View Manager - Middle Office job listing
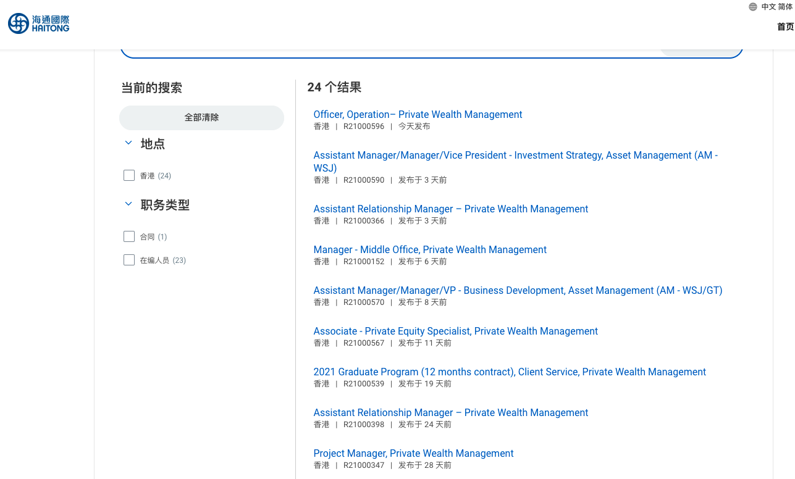 (x=430, y=250)
